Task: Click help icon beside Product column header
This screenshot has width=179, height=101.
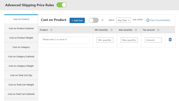Action: coord(51,30)
